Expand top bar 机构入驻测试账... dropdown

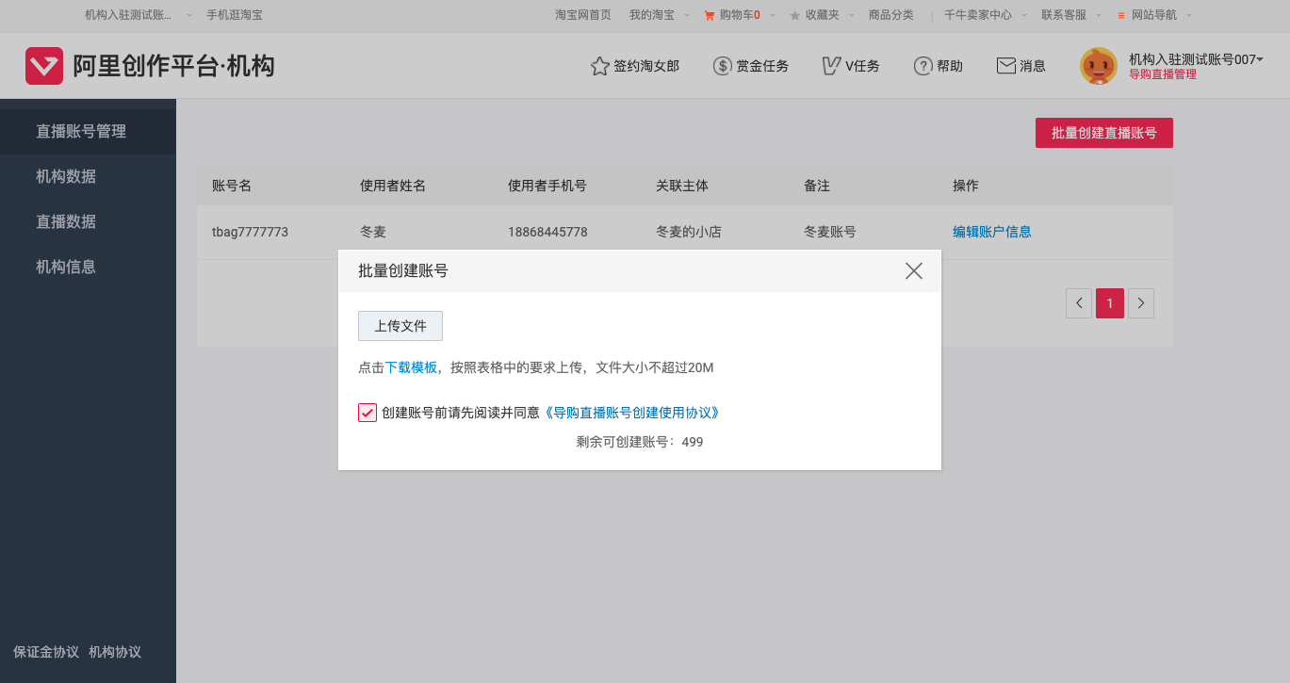189,15
